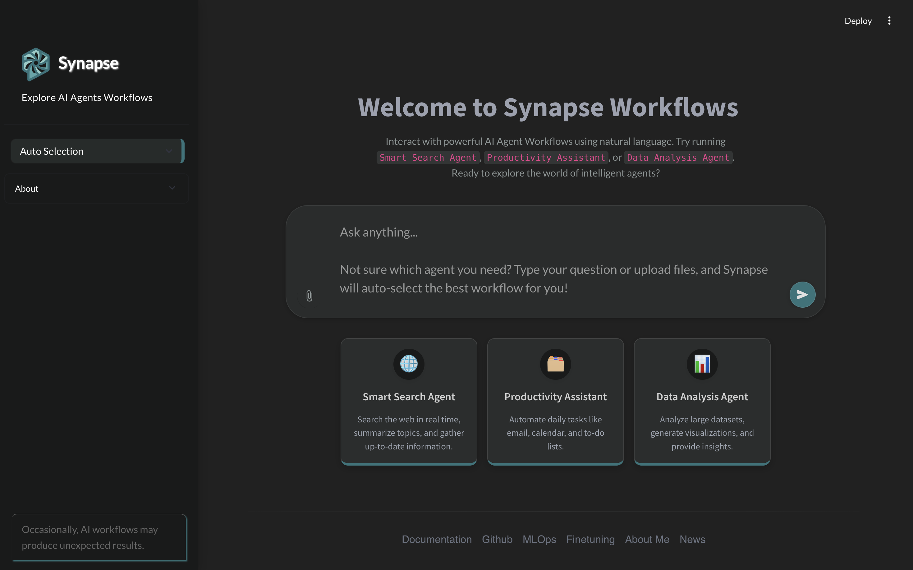Open the News footer link

click(692, 540)
